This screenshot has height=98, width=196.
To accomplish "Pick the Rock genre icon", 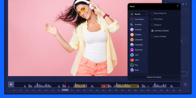I will click(x=132, y=70).
